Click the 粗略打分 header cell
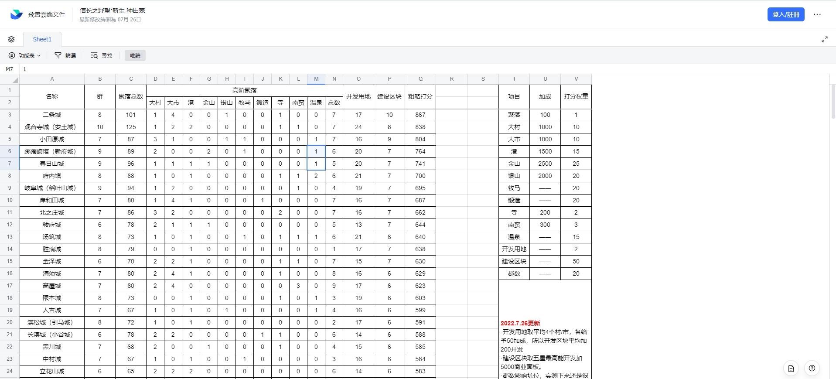This screenshot has height=379, width=836. click(420, 96)
